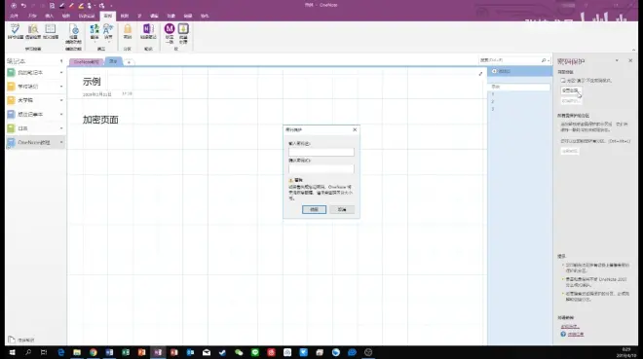The width and height of the screenshot is (643, 359).
Task: Expand page to full view with diagonal arrow
Action: tap(480, 74)
